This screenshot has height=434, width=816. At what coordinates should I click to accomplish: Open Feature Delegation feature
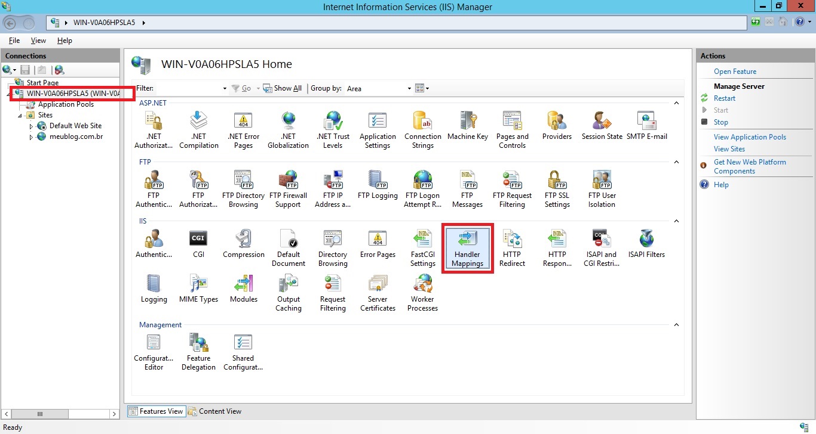click(198, 352)
